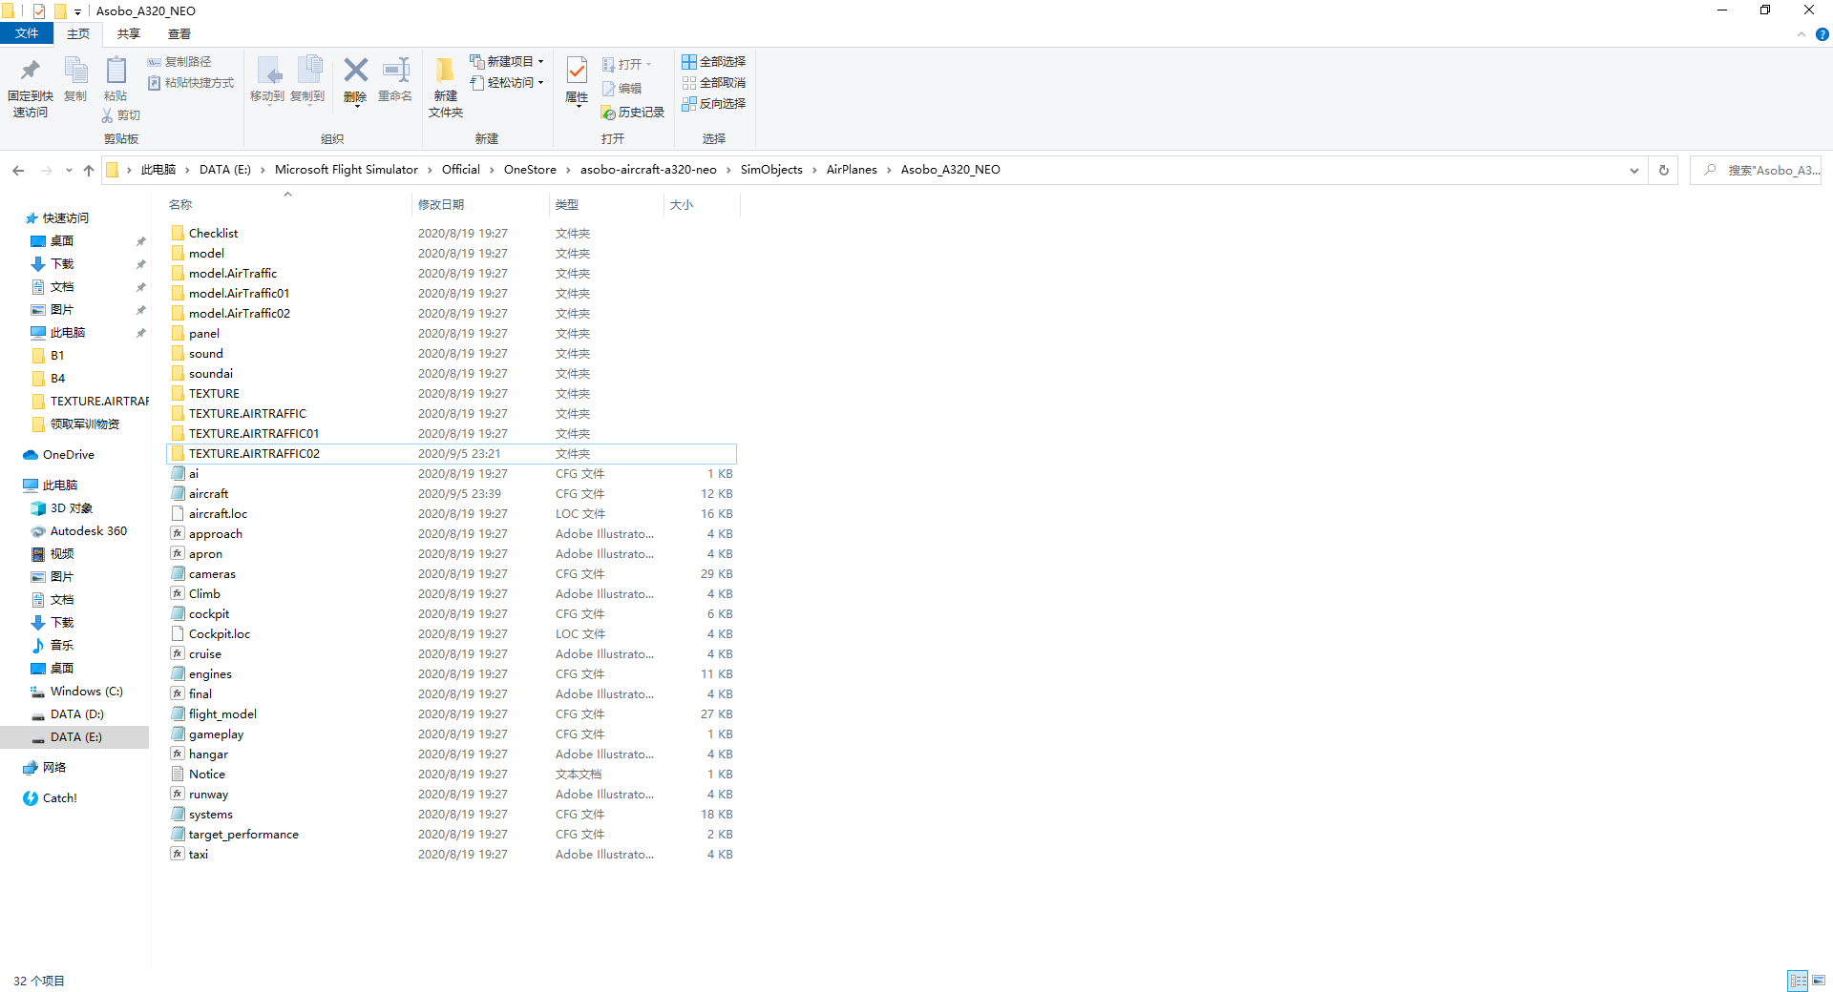
Task: Click Paste Shortcut button
Action: click(191, 83)
